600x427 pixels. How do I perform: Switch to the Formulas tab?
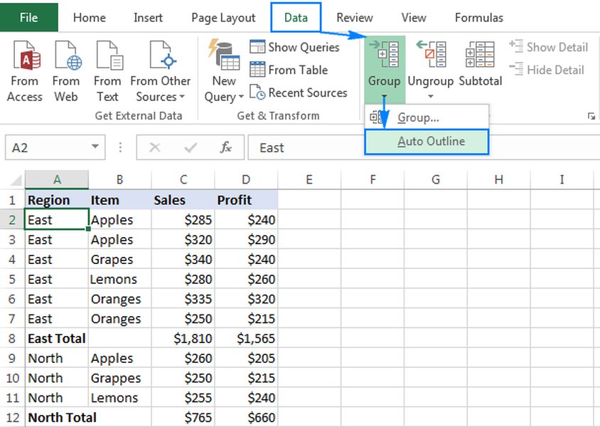pos(479,18)
